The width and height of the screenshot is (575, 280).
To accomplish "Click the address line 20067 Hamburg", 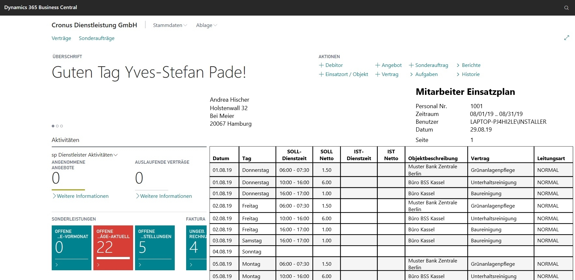I will click(231, 124).
